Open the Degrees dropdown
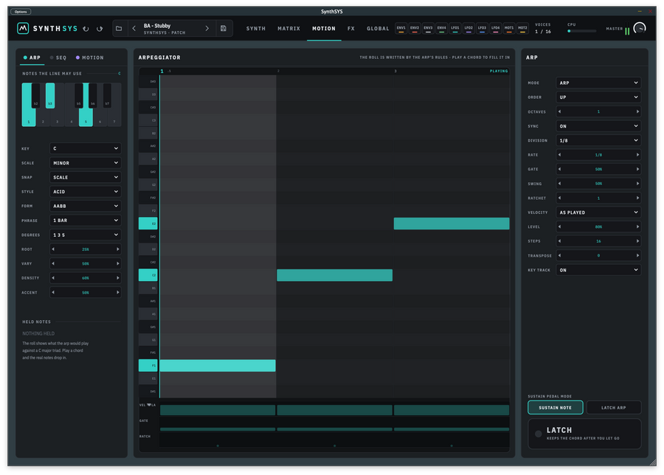The width and height of the screenshot is (664, 475). click(x=86, y=235)
